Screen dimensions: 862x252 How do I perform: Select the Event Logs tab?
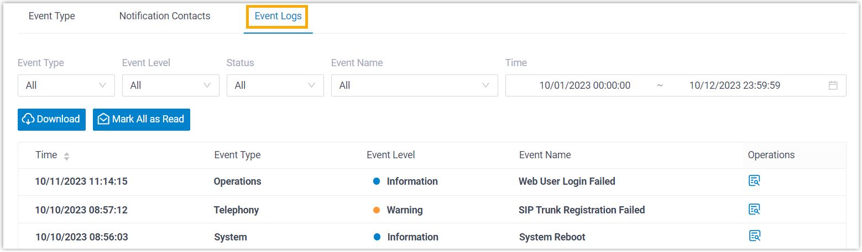pos(278,17)
